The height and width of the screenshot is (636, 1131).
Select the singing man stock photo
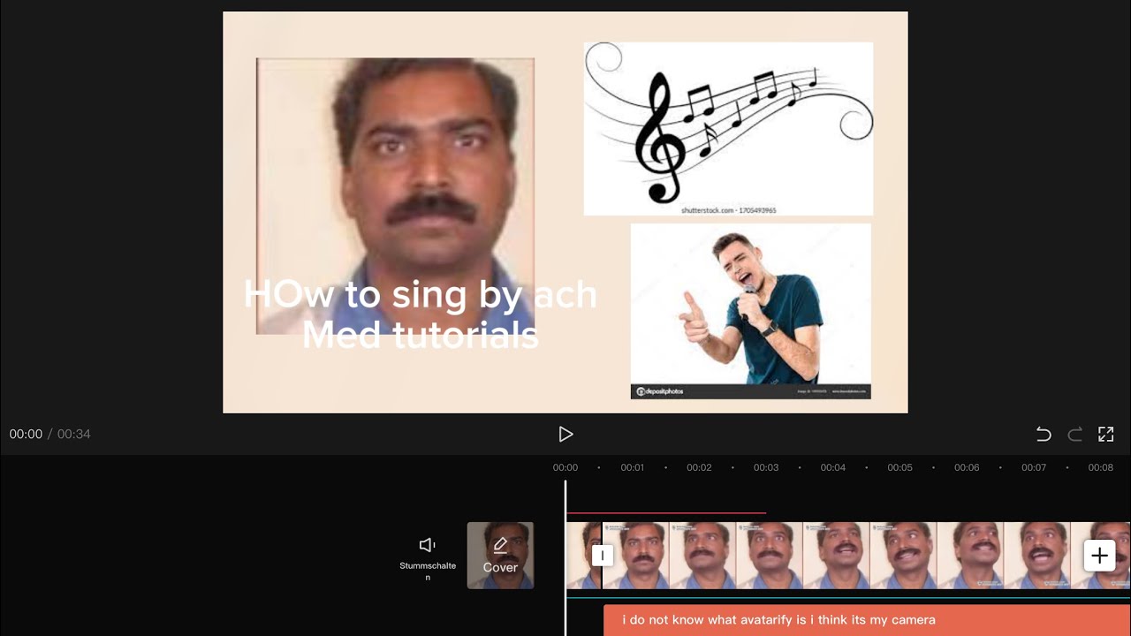(750, 311)
